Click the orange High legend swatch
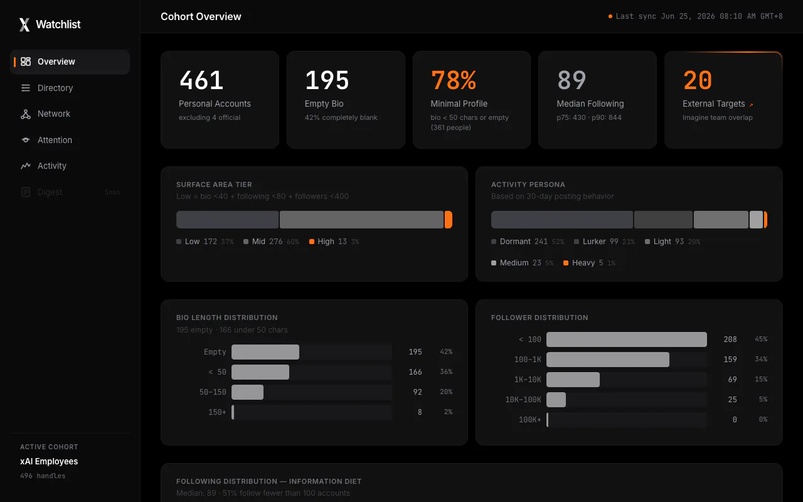The width and height of the screenshot is (803, 502). tap(312, 242)
